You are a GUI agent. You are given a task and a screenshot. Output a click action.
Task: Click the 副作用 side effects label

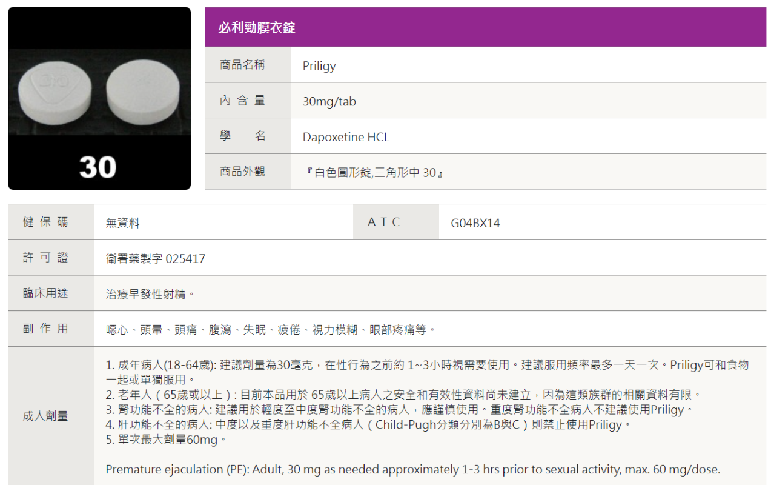tap(46, 329)
